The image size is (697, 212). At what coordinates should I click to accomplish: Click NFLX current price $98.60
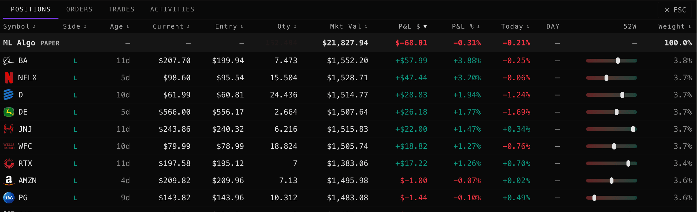tap(177, 78)
